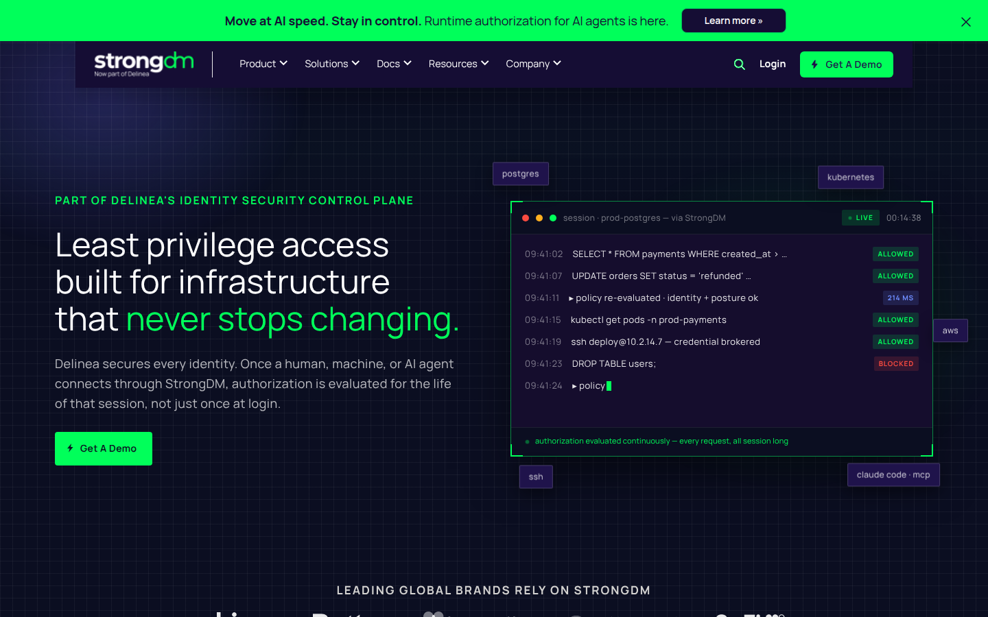Click the 00:14:38 session timer

904,218
